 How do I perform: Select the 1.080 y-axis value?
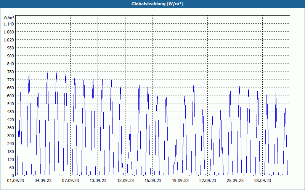click(9, 32)
